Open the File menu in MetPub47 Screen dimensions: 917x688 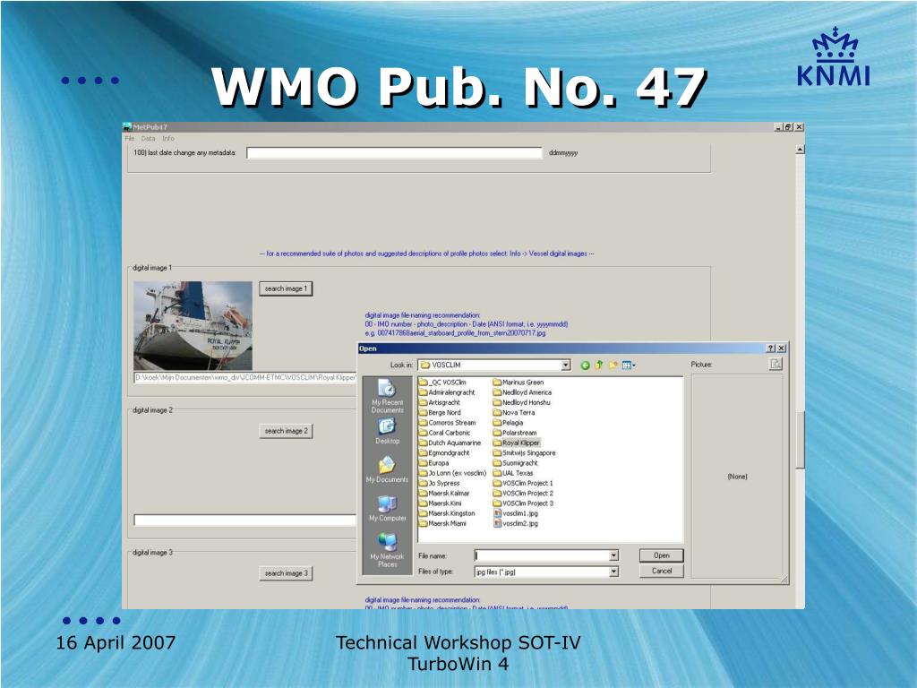pyautogui.click(x=130, y=139)
